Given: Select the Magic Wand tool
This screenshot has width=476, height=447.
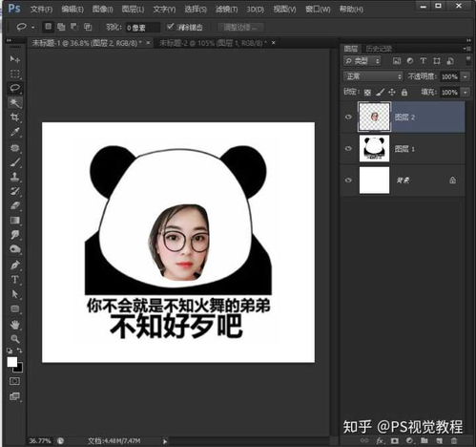Looking at the screenshot, I should point(14,102).
